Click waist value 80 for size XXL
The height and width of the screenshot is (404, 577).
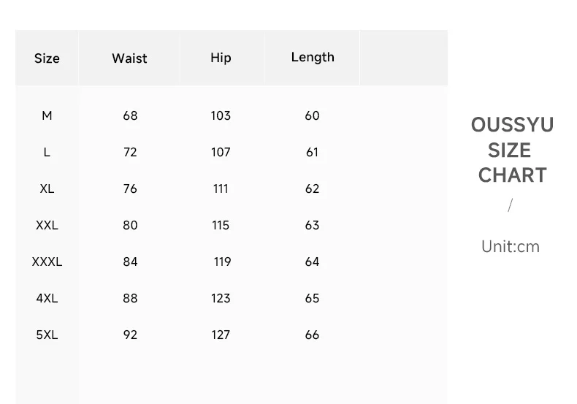130,225
